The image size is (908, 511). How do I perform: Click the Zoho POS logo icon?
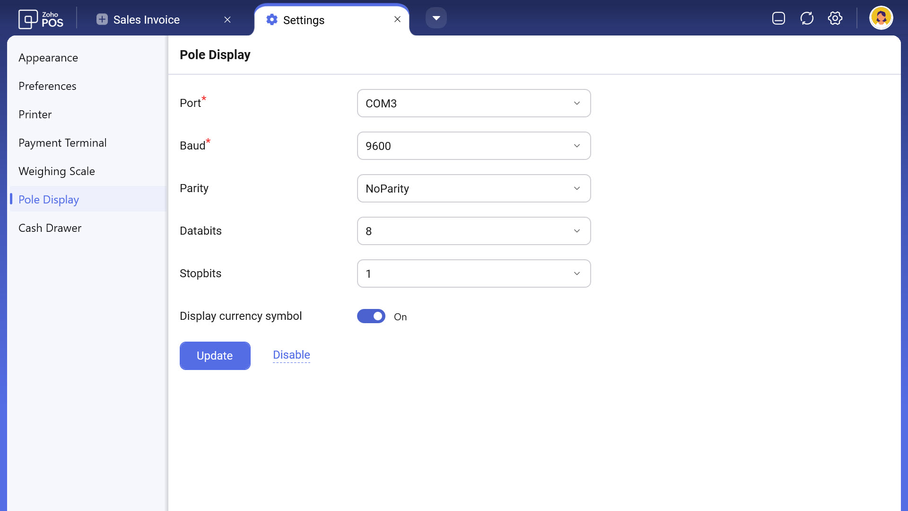click(28, 19)
